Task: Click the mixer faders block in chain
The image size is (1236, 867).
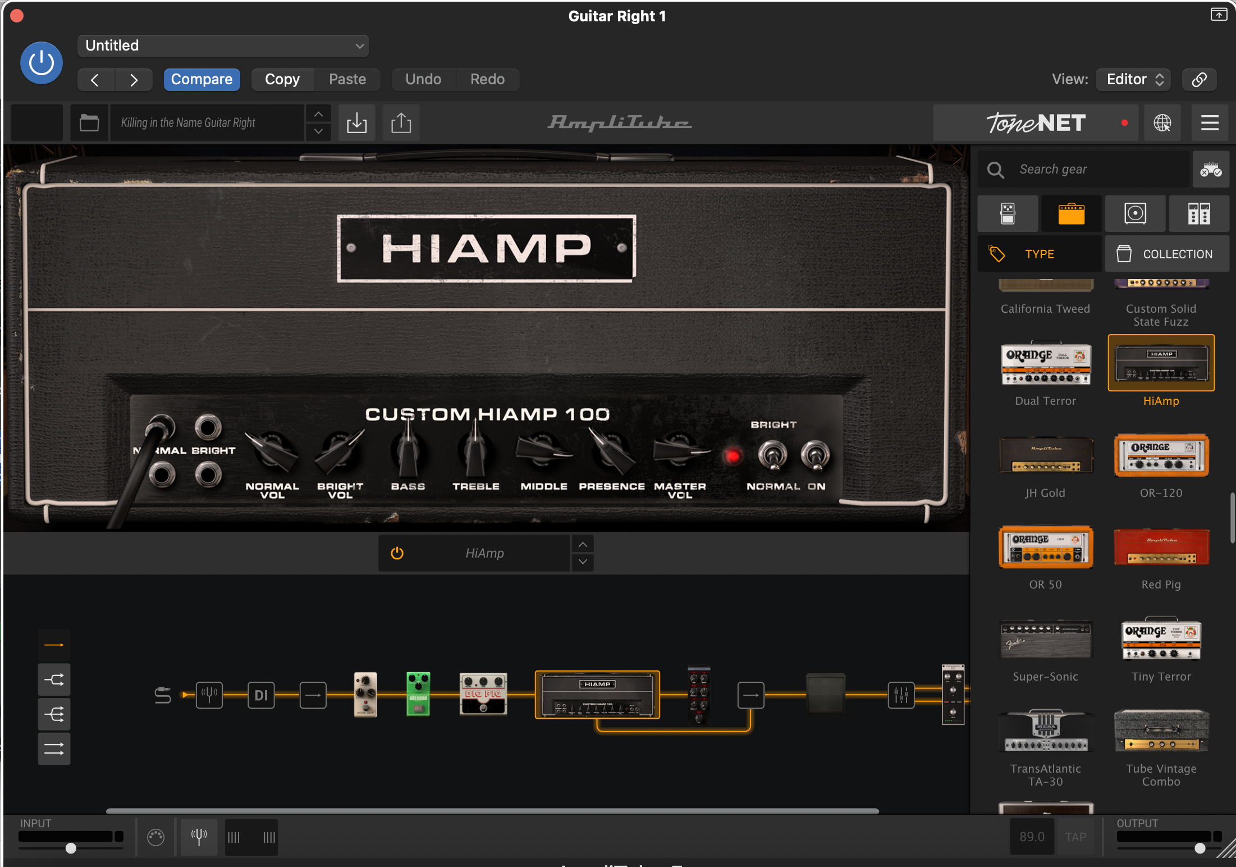Action: click(901, 695)
